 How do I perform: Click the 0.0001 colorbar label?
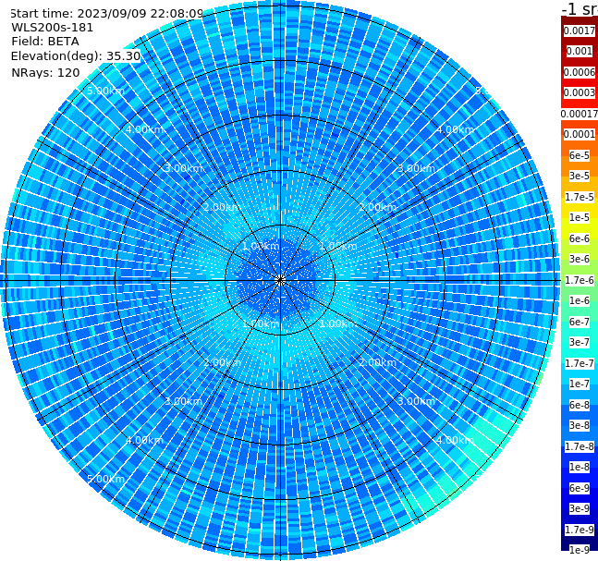click(580, 134)
